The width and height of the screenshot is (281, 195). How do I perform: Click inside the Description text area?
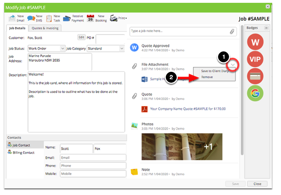pos(76,102)
